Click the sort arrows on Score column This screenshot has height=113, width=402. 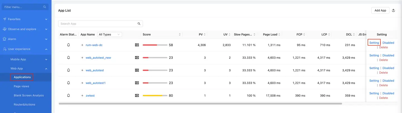pyautogui.click(x=180, y=35)
